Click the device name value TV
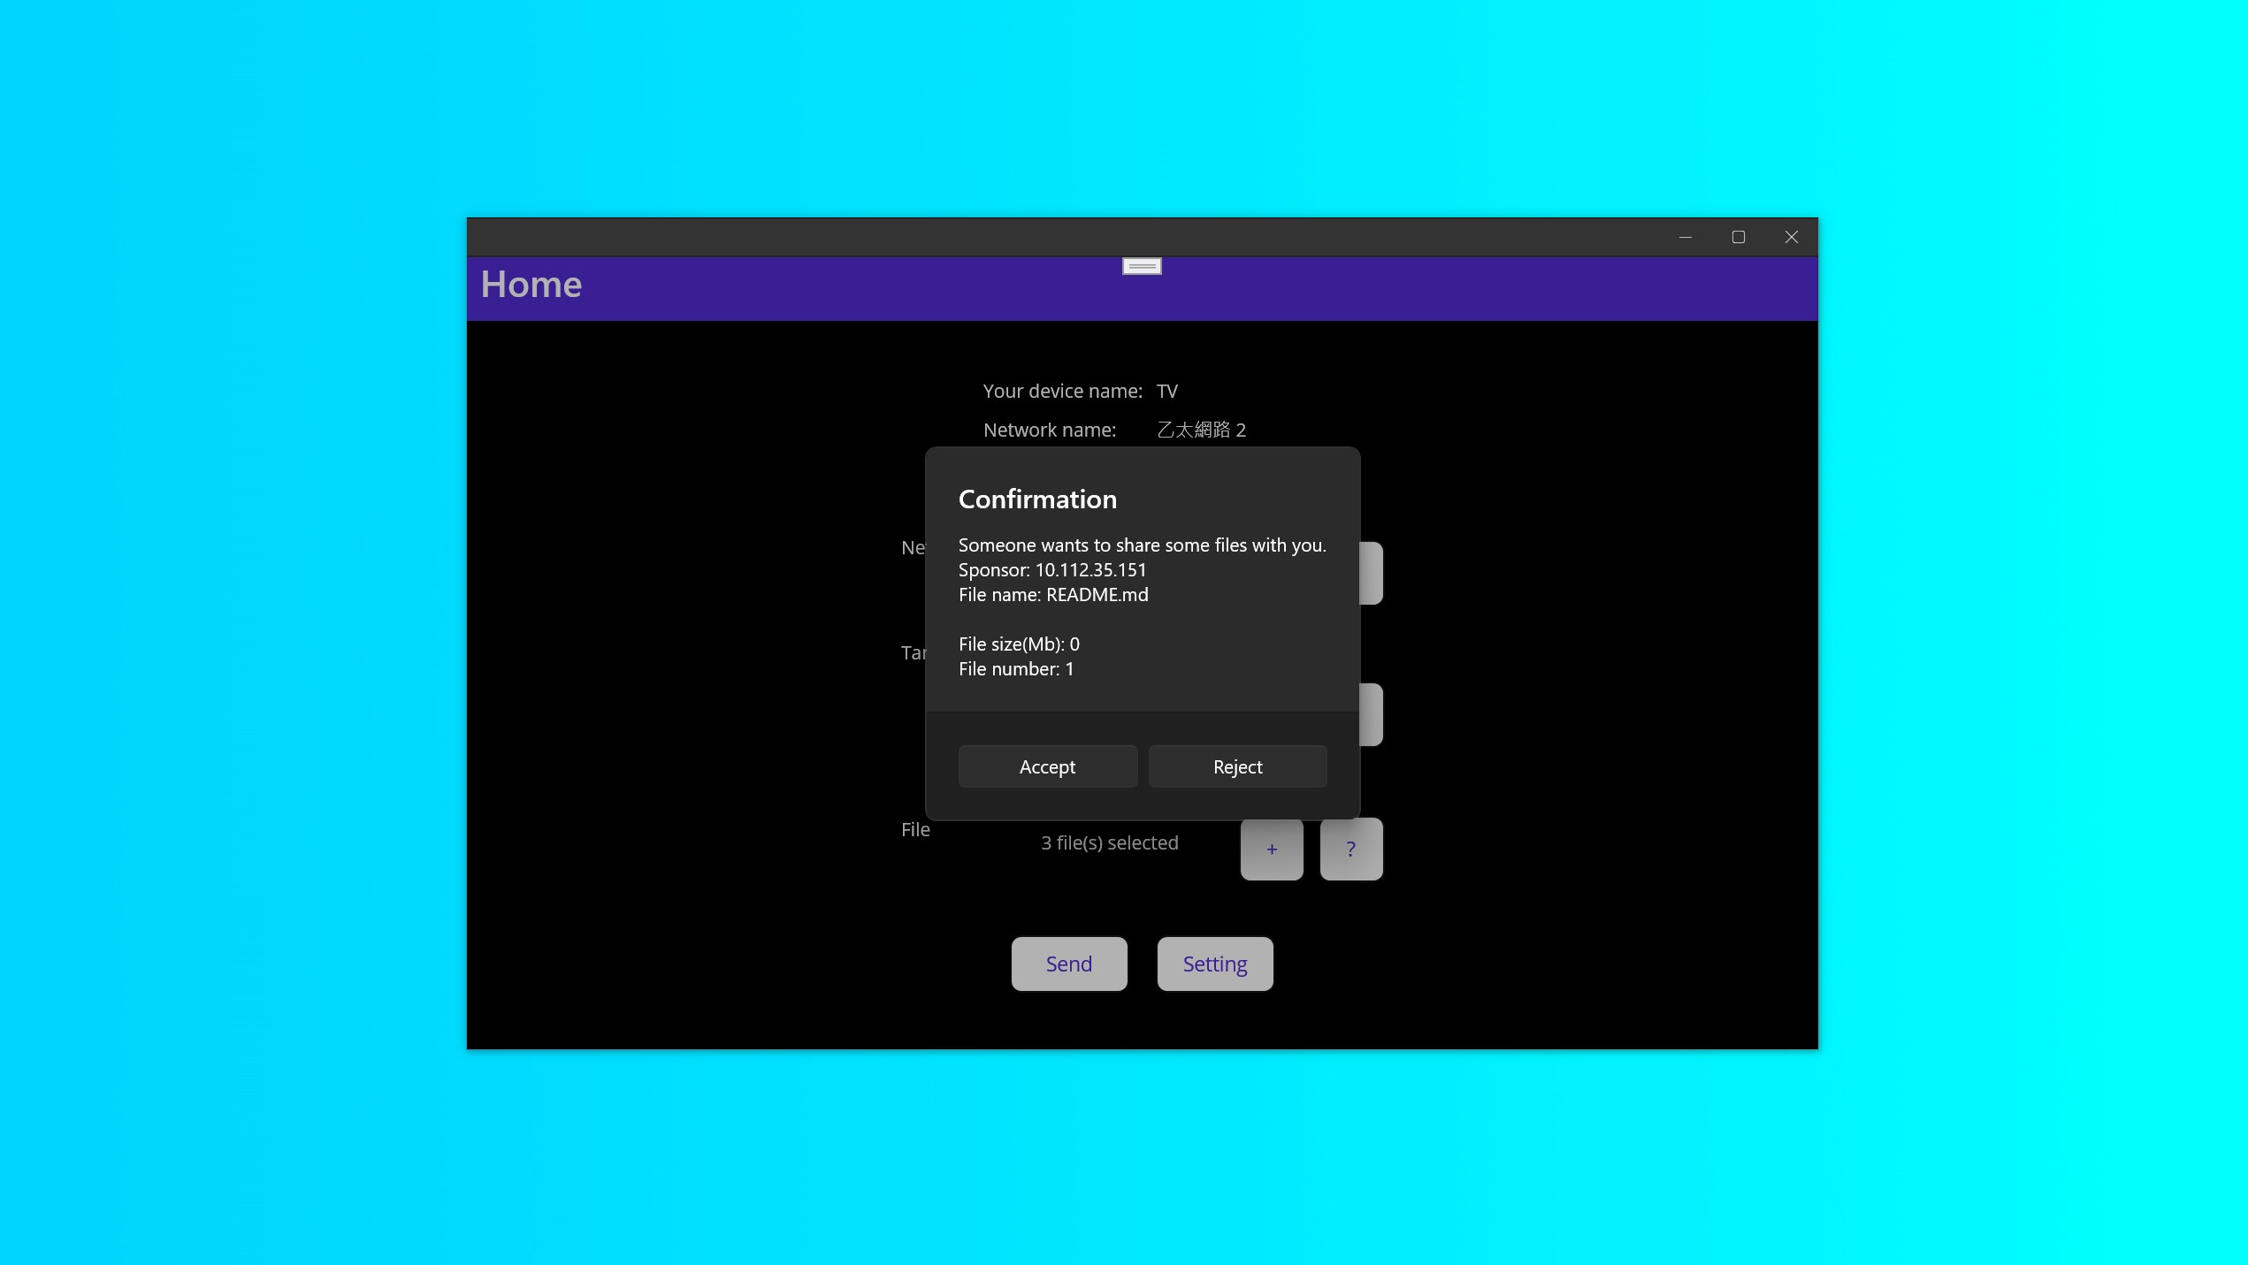 (x=1166, y=391)
